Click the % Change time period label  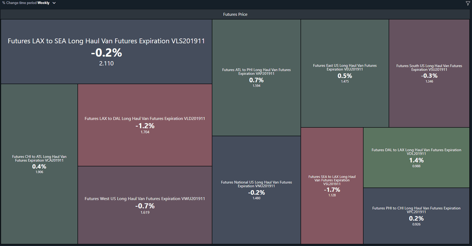(19, 3)
